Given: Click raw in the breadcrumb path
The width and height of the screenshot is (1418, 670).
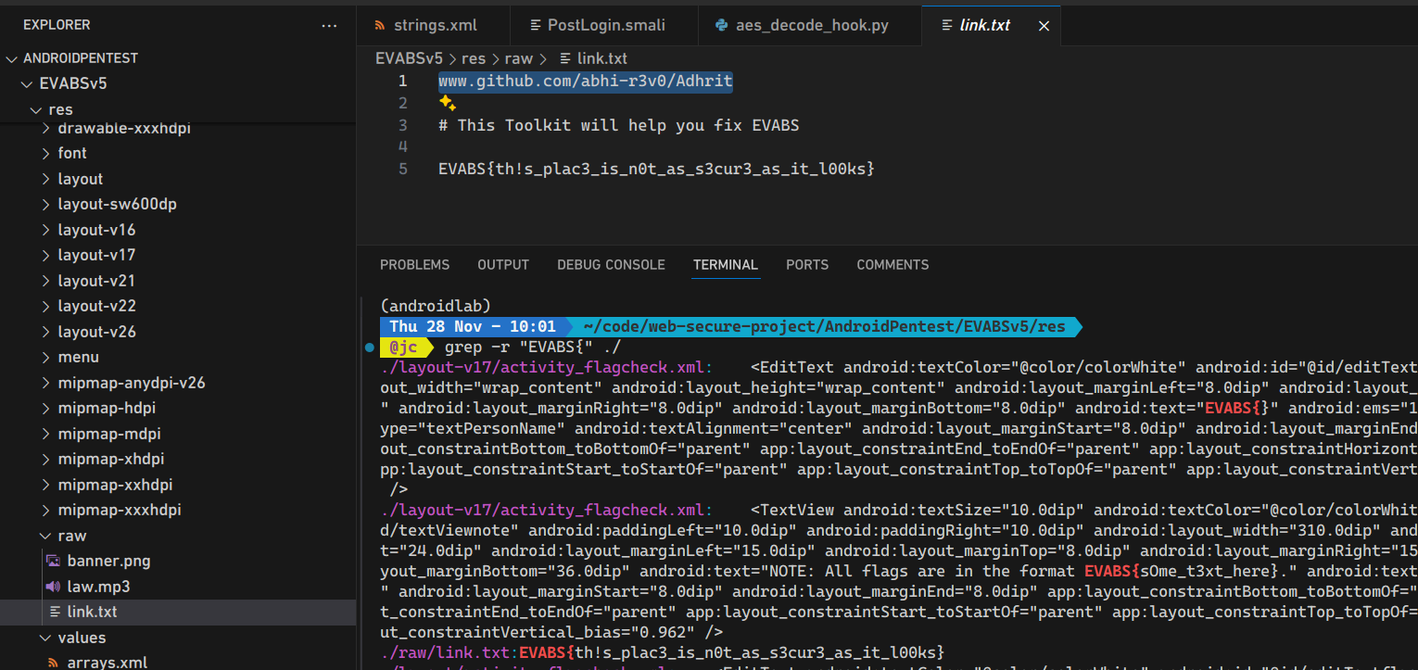Looking at the screenshot, I should (x=519, y=58).
